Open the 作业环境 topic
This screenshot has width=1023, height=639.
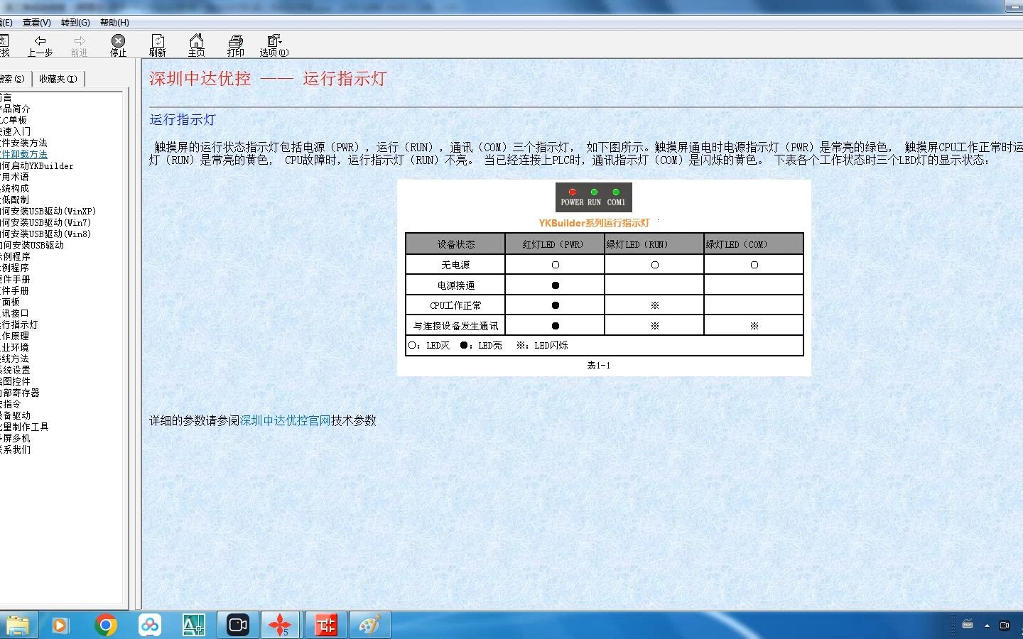pos(14,347)
